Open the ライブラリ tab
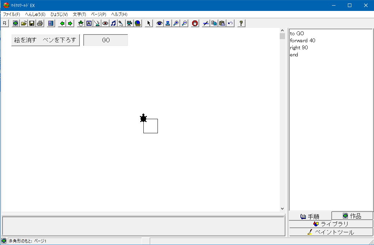374x245 pixels. [x=331, y=224]
